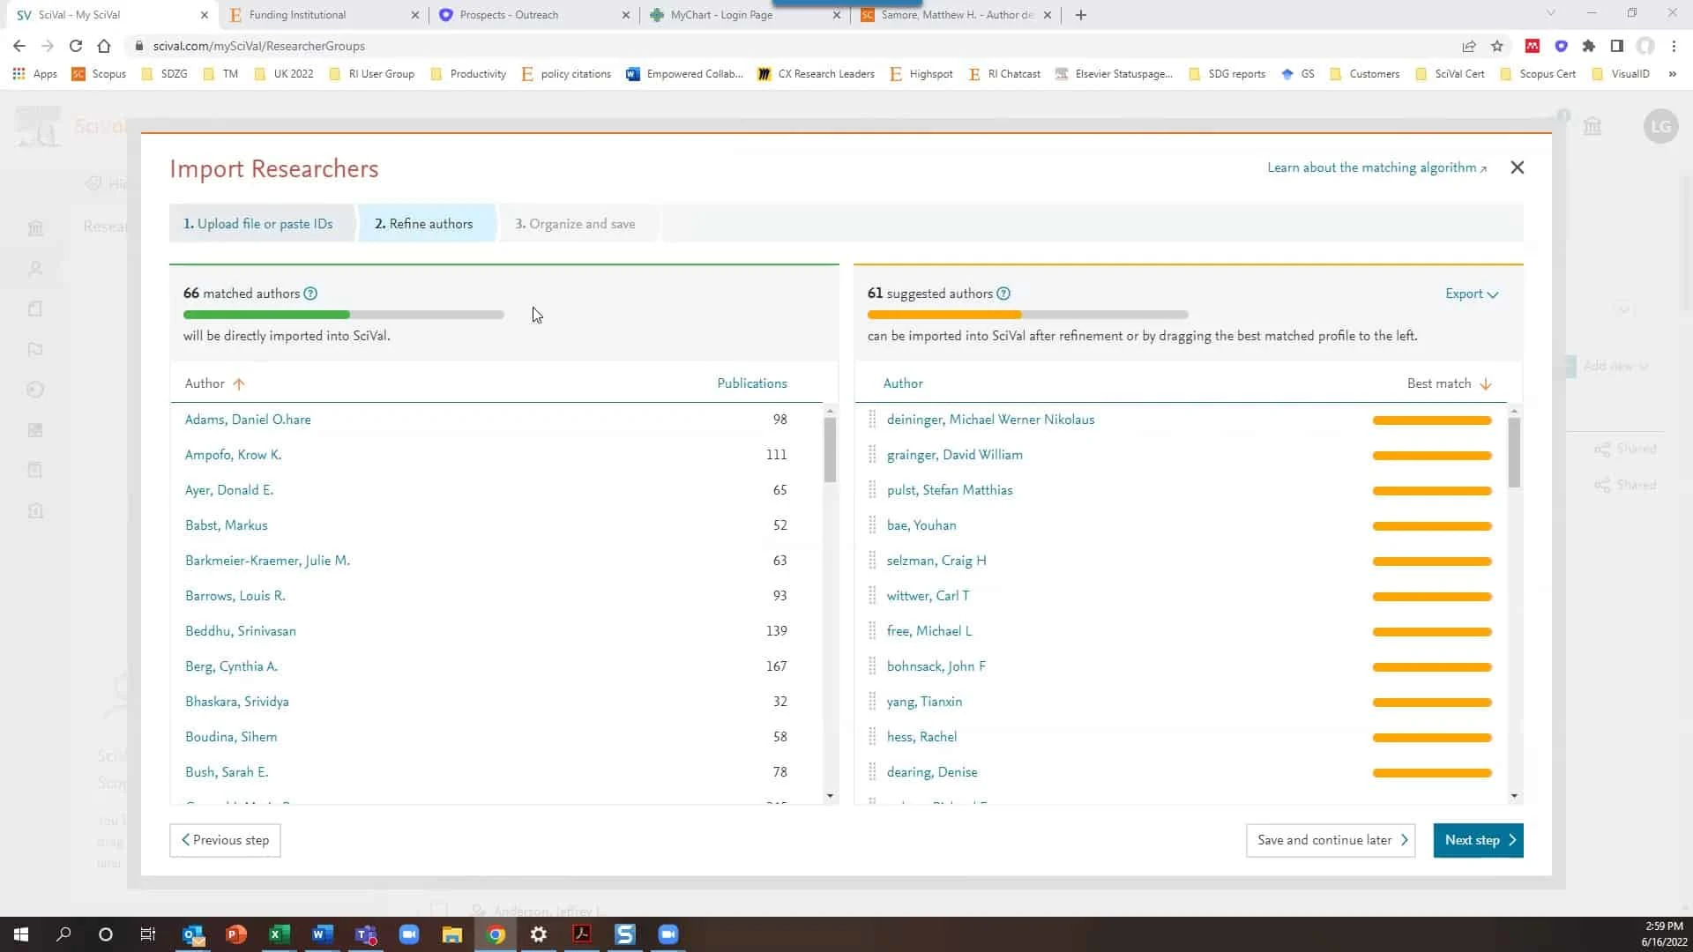
Task: Bookmark this page with star icon
Action: point(1496,46)
